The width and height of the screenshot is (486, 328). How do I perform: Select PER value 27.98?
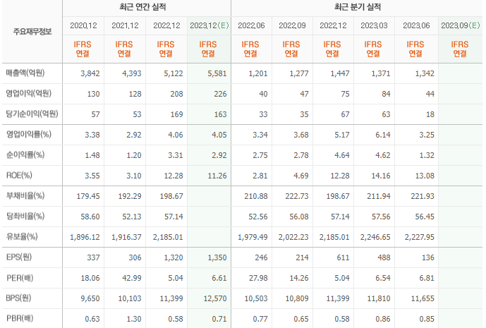(258, 278)
